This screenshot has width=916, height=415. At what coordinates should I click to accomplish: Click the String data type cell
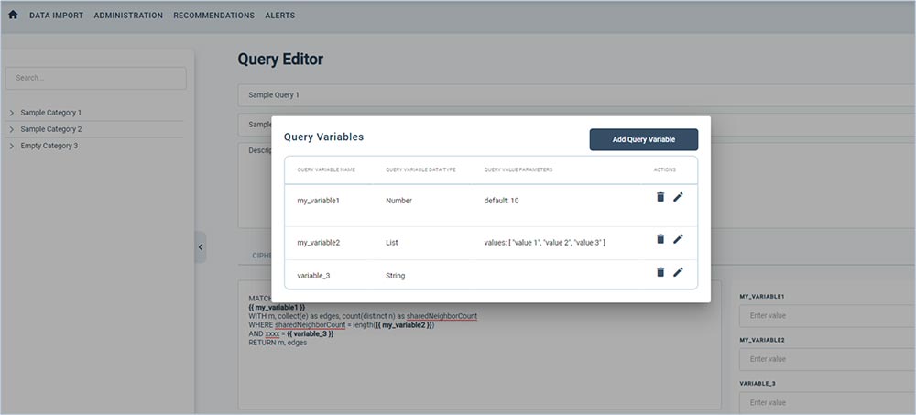396,276
